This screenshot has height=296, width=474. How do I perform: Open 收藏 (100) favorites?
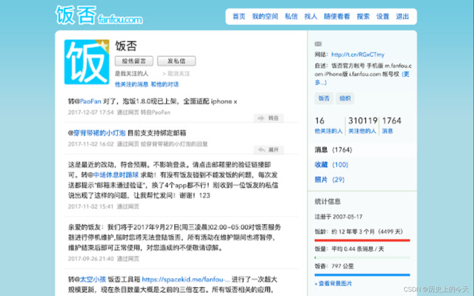(x=332, y=165)
